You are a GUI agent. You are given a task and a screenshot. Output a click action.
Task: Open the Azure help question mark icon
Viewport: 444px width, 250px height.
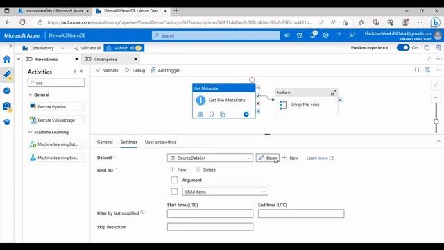(339, 35)
